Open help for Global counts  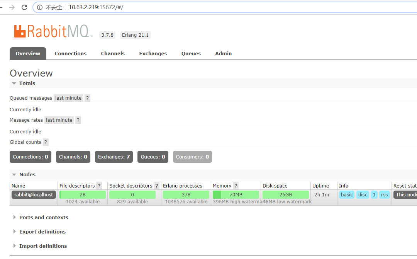pyautogui.click(x=46, y=142)
